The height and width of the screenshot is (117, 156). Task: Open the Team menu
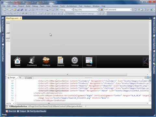(42, 6)
